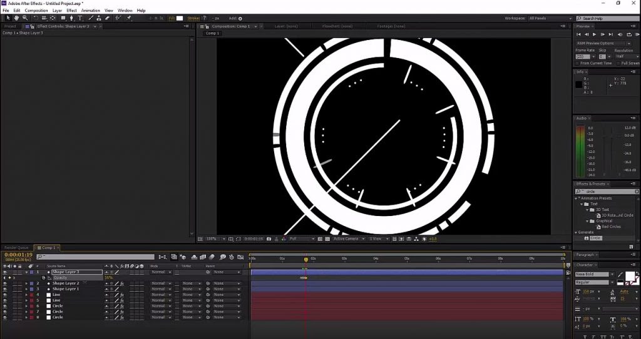Hide Shape Layer 1 with its eye icon
The height and width of the screenshot is (339, 641).
click(x=5, y=289)
